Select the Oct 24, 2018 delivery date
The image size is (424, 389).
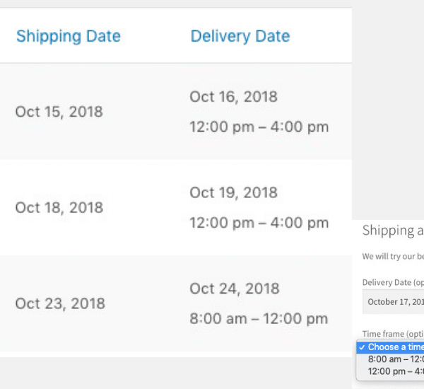[234, 289]
